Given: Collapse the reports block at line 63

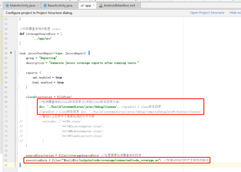Looking at the screenshot, I should (17, 73).
